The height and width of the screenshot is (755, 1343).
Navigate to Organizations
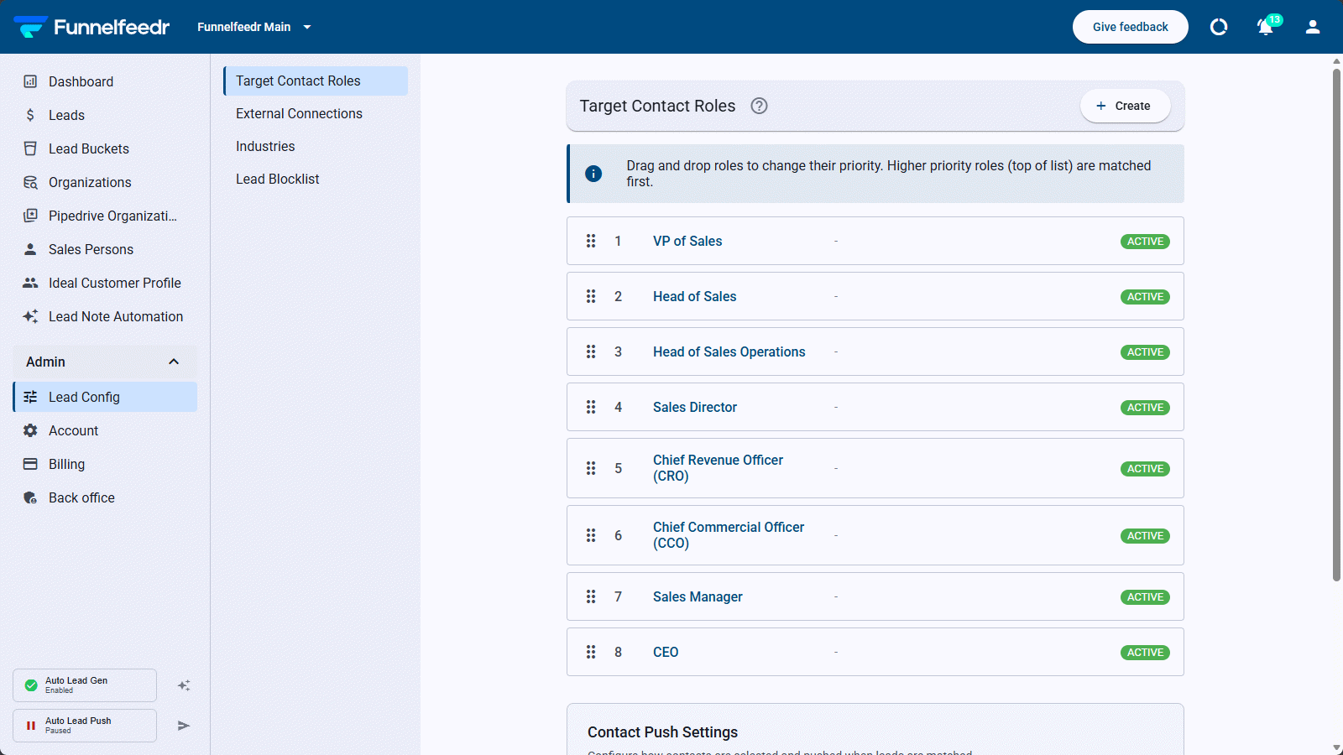tap(105, 182)
